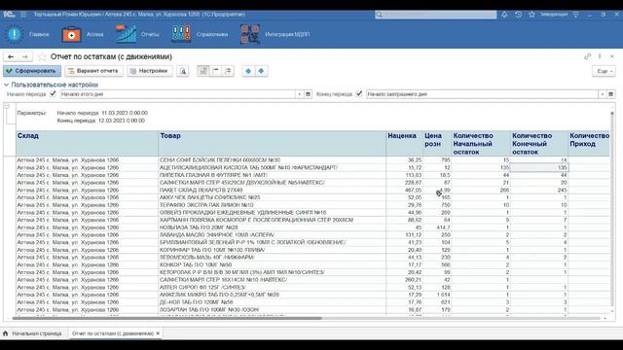Click the Склад column header
This screenshot has width=623, height=350.
[x=87, y=144]
